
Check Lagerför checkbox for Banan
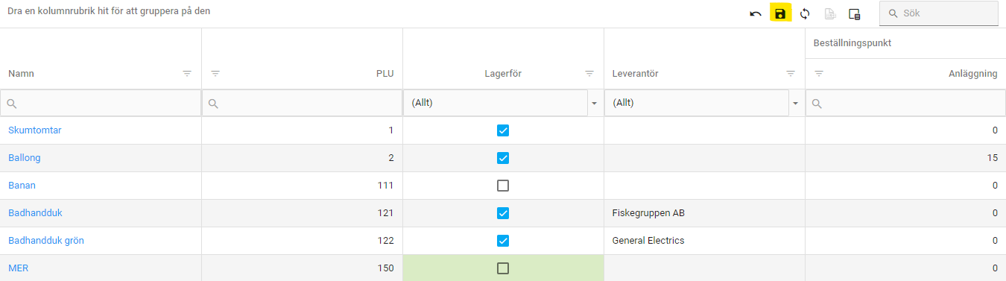[503, 186]
